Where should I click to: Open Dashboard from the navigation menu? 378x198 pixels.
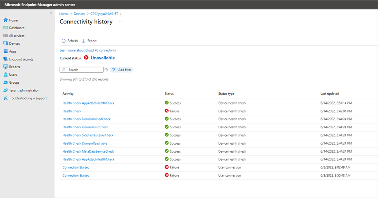pyautogui.click(x=17, y=28)
